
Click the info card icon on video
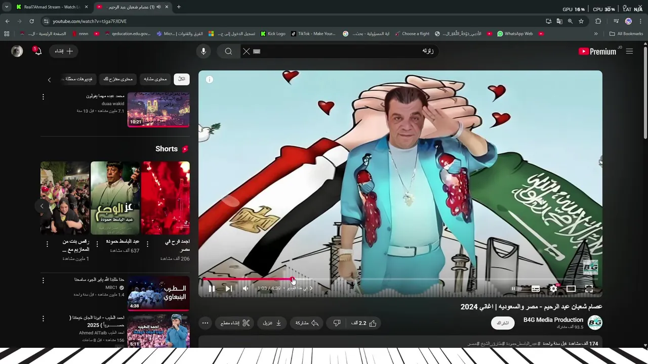(210, 79)
